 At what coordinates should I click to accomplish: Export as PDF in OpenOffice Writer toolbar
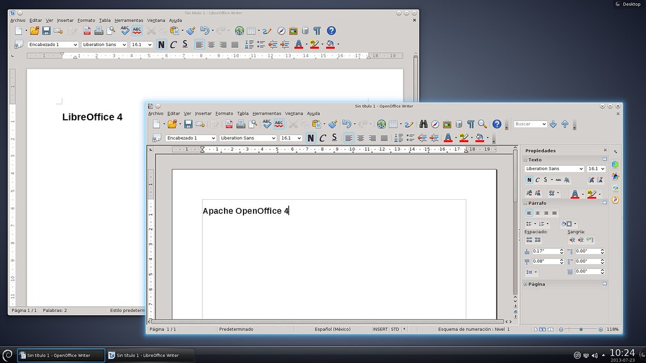click(x=229, y=124)
